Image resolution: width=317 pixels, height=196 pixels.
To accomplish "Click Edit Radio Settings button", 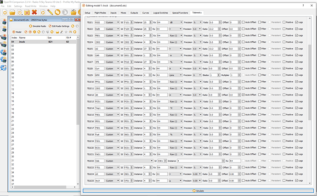I will 59,26.
